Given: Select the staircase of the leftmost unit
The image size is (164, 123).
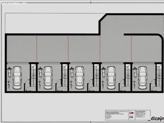Looking at the screenshot, I should click(x=33, y=75).
